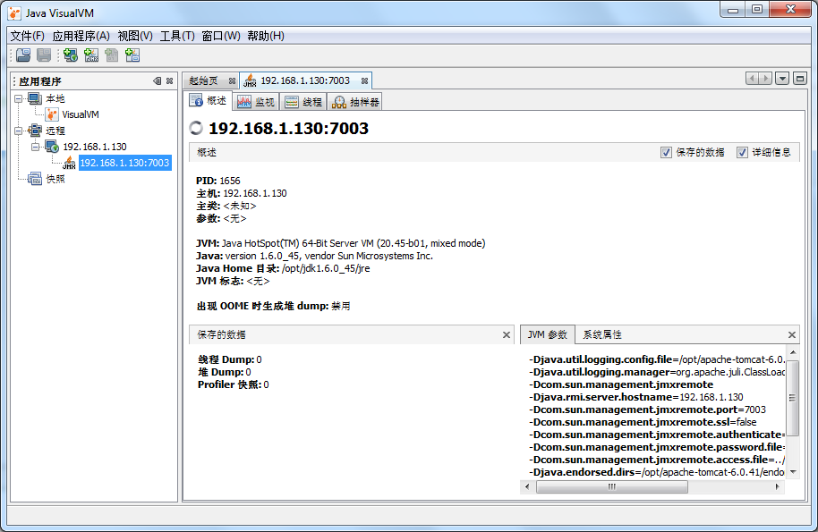818x532 pixels.
Task: Click JVM arguments scroll up arrow
Action: [x=792, y=352]
